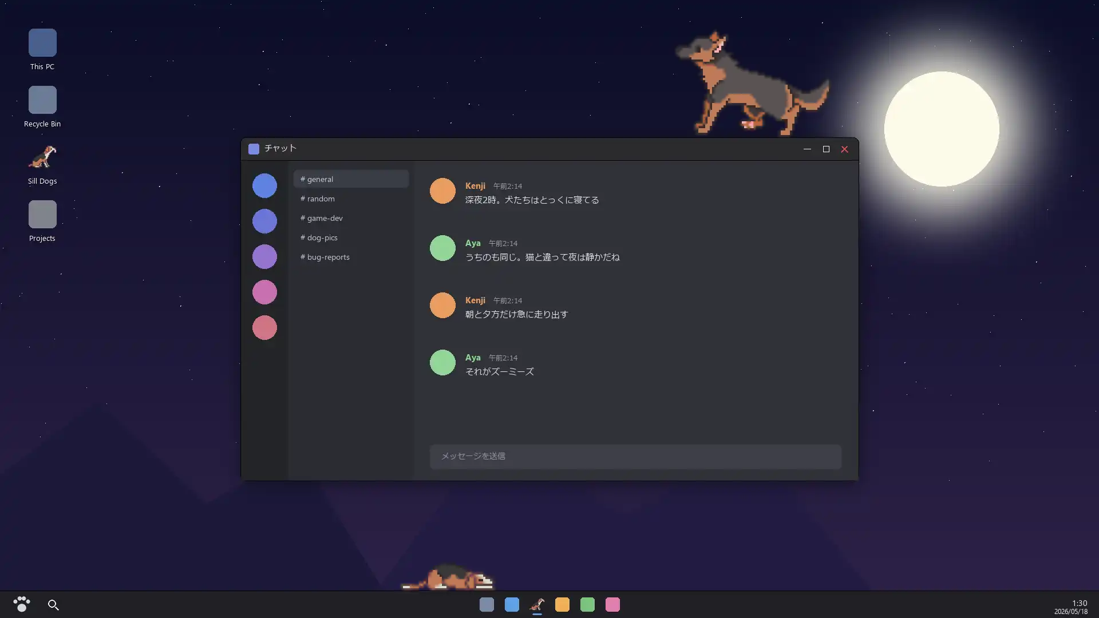This screenshot has height=618, width=1099.
Task: Click the message text それがズーミーズ
Action: [x=500, y=372]
